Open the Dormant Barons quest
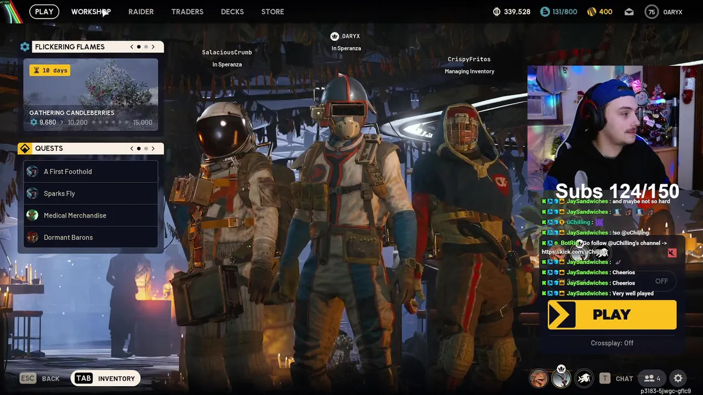Viewport: 703px width, 395px height. [91, 238]
